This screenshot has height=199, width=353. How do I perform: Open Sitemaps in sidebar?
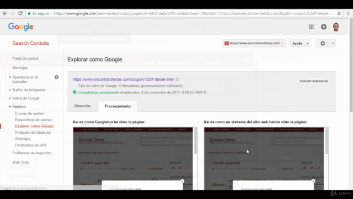click(x=23, y=139)
